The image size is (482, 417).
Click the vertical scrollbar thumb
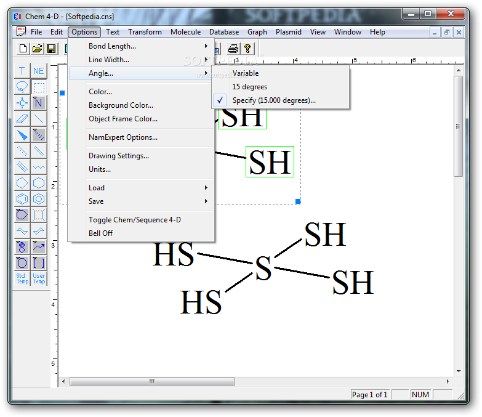(x=459, y=126)
